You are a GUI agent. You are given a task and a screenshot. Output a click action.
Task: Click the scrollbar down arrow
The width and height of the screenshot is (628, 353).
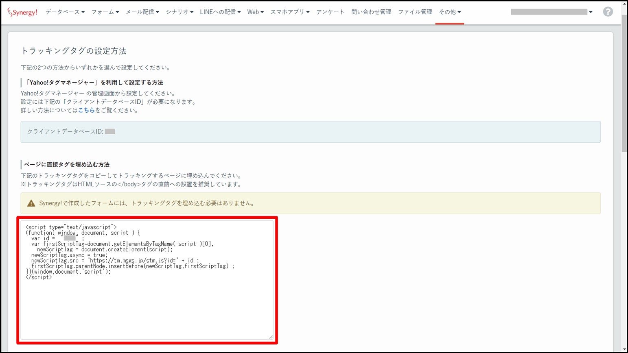click(x=624, y=349)
